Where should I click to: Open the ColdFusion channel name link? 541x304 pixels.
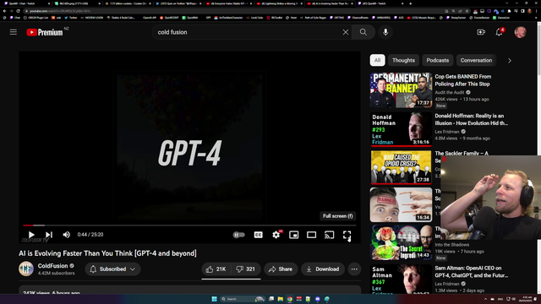(52, 266)
